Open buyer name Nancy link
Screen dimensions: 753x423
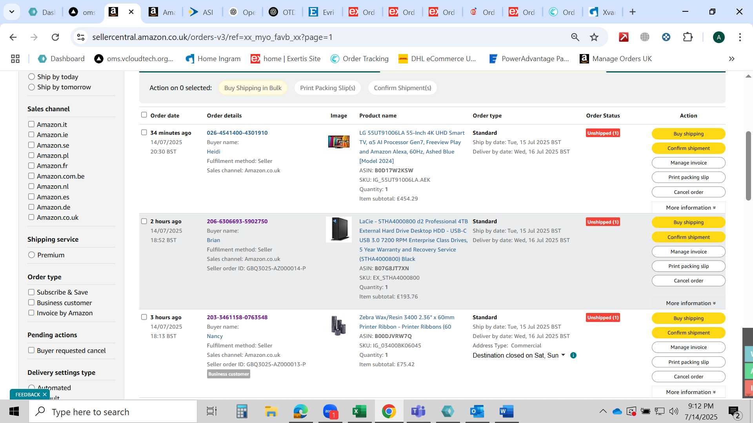click(x=215, y=336)
